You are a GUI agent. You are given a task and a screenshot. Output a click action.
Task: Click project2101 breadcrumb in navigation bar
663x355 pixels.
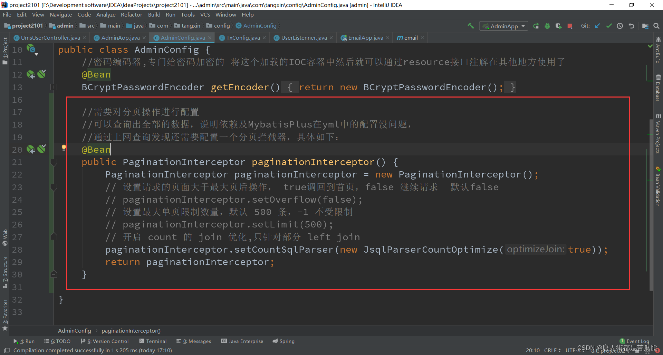(24, 26)
